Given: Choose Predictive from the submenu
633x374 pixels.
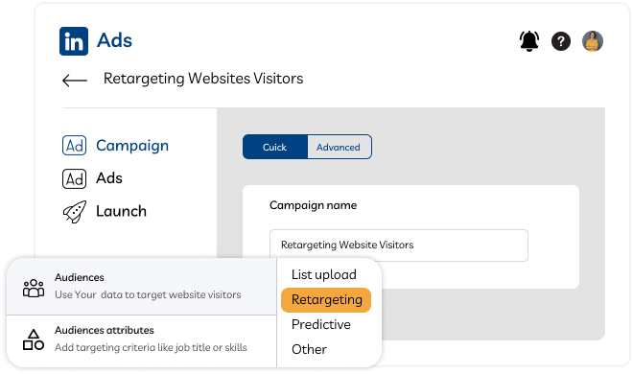Looking at the screenshot, I should pos(321,324).
